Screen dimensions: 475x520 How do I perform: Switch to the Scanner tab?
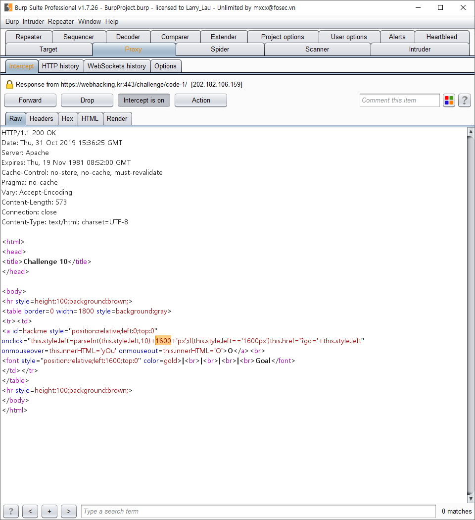click(317, 50)
